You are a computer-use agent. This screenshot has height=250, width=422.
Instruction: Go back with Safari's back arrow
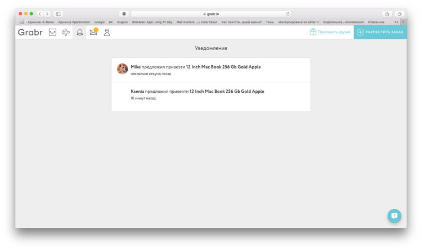point(40,13)
